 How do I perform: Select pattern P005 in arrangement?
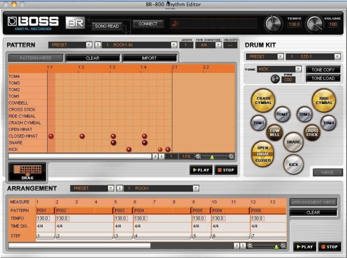coord(201,210)
